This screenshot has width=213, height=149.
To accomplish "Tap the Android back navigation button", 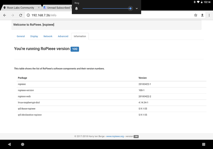I will [9, 144].
